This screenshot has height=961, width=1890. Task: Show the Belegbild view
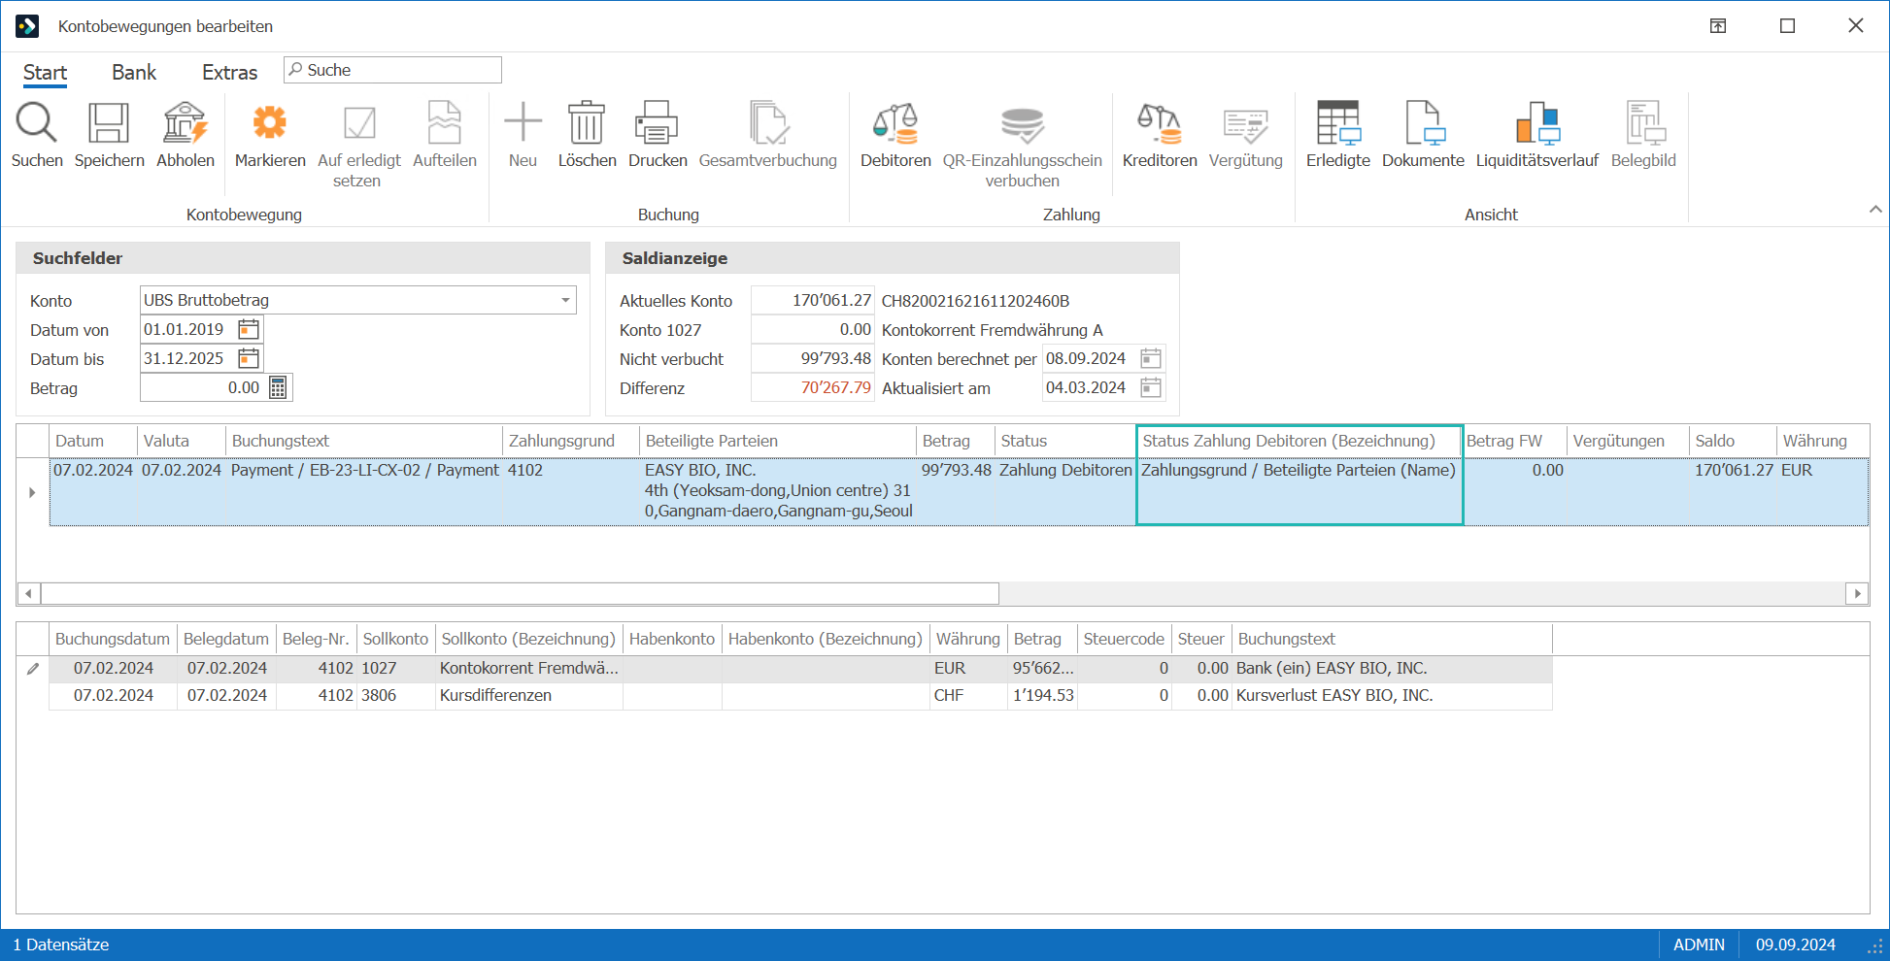tap(1643, 123)
